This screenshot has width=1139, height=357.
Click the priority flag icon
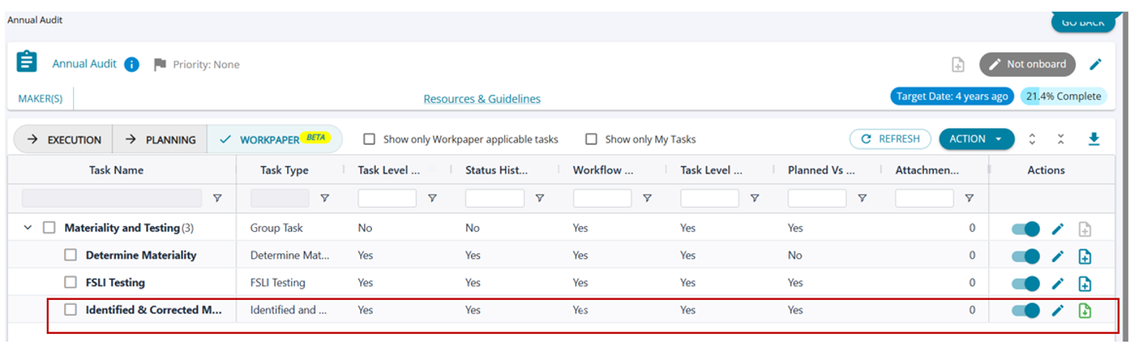tap(159, 65)
